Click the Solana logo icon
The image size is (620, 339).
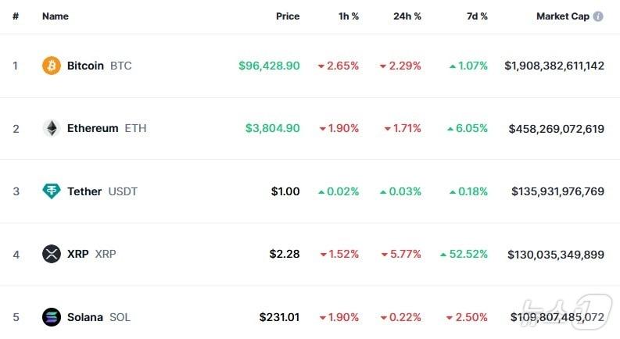pyautogui.click(x=51, y=317)
